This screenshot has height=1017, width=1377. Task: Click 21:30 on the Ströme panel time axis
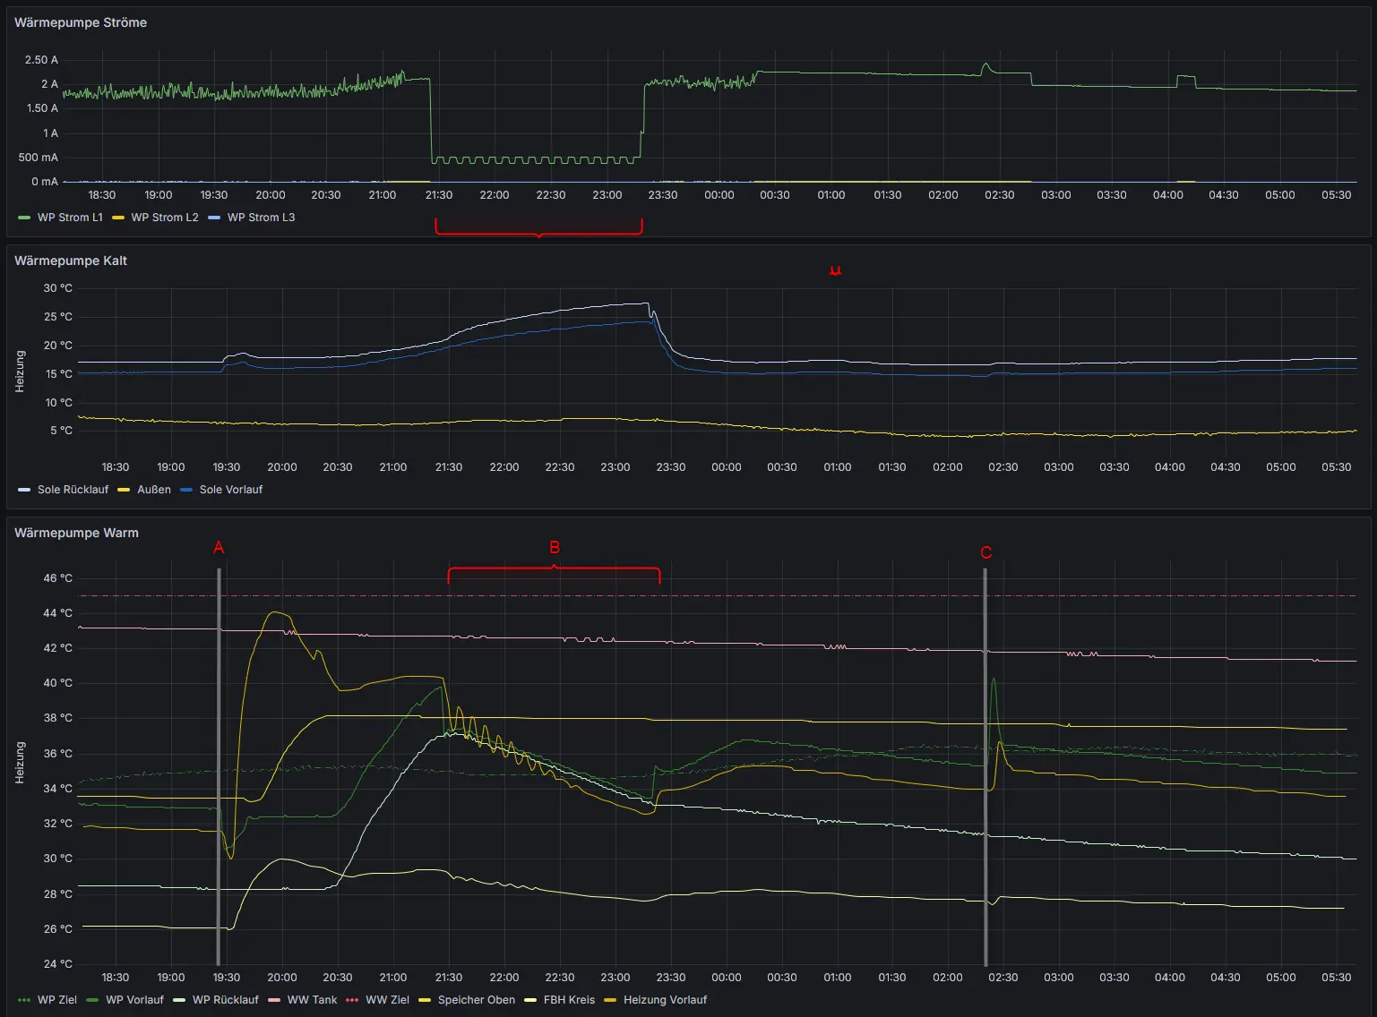439,195
